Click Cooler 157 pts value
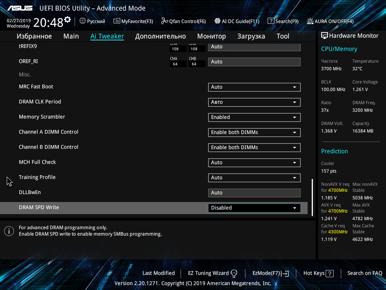386x290 pixels. (x=329, y=171)
